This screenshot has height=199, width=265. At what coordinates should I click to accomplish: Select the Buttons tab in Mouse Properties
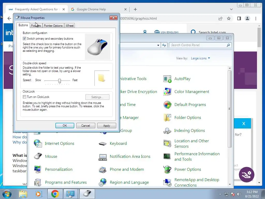[x=23, y=25]
